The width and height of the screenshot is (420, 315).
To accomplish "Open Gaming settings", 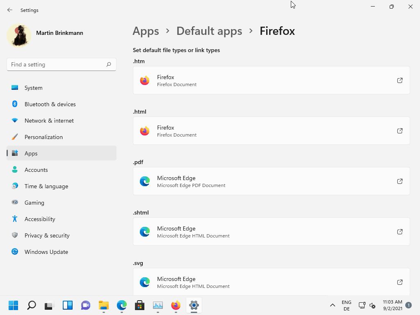I will (62, 203).
